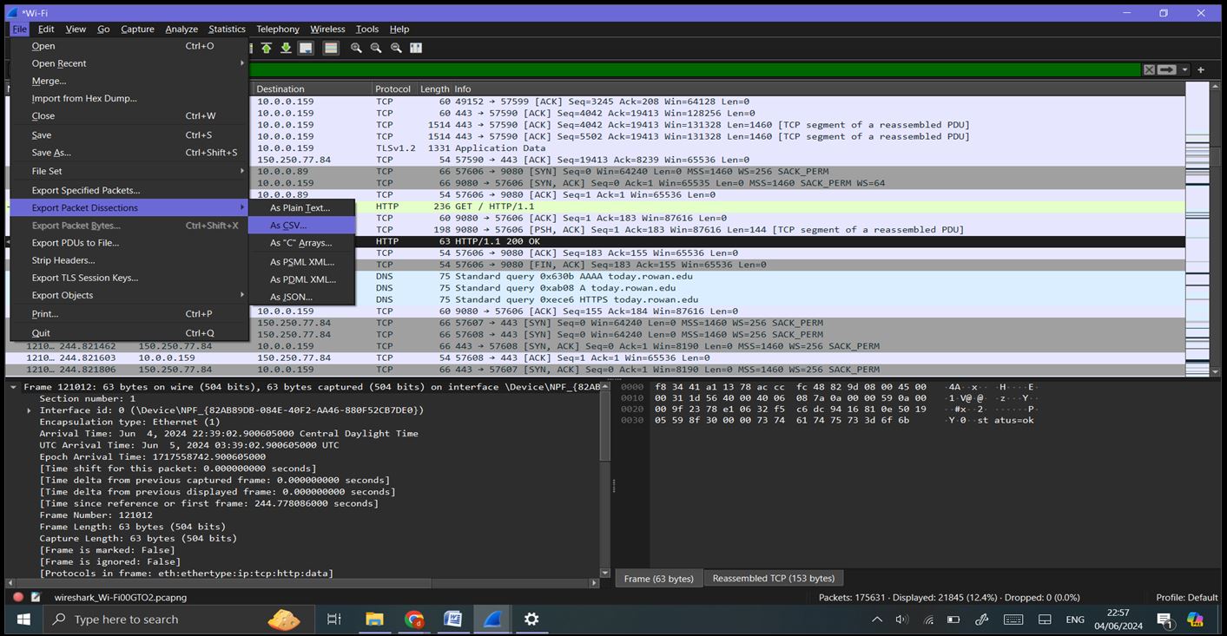1227x636 pixels.
Task: Open the display filter history dropdown
Action: point(1184,69)
